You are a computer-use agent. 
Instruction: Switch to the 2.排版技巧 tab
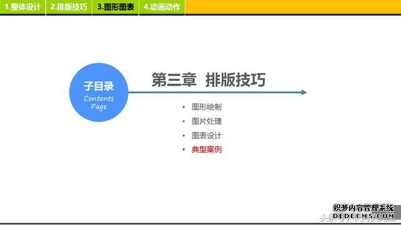[x=69, y=7]
